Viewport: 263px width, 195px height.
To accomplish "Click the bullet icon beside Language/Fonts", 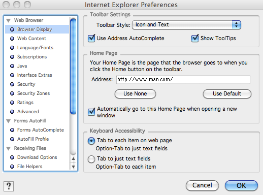I will tap(12, 48).
